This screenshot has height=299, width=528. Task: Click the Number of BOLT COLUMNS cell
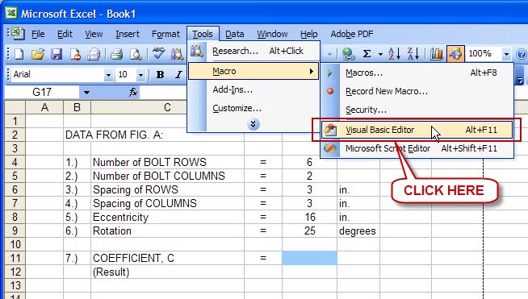click(167, 176)
